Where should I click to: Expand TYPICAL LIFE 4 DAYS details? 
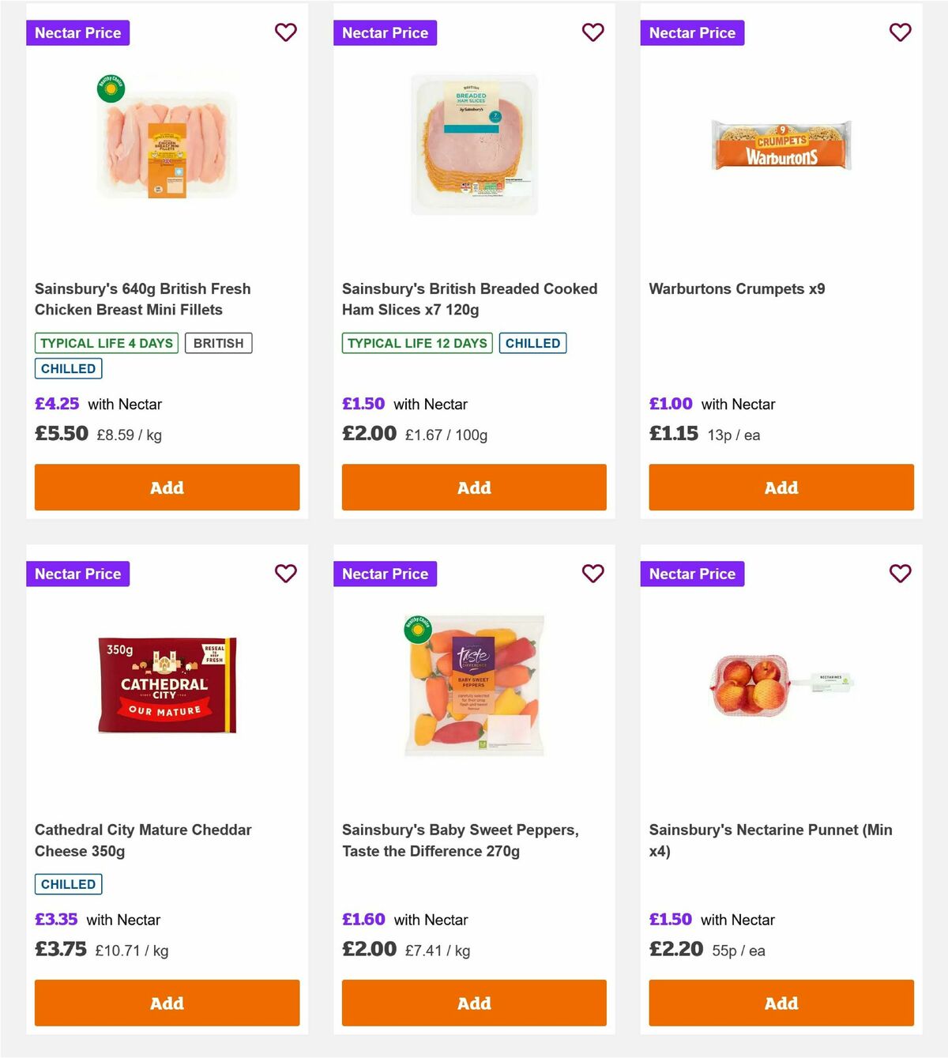click(x=106, y=343)
